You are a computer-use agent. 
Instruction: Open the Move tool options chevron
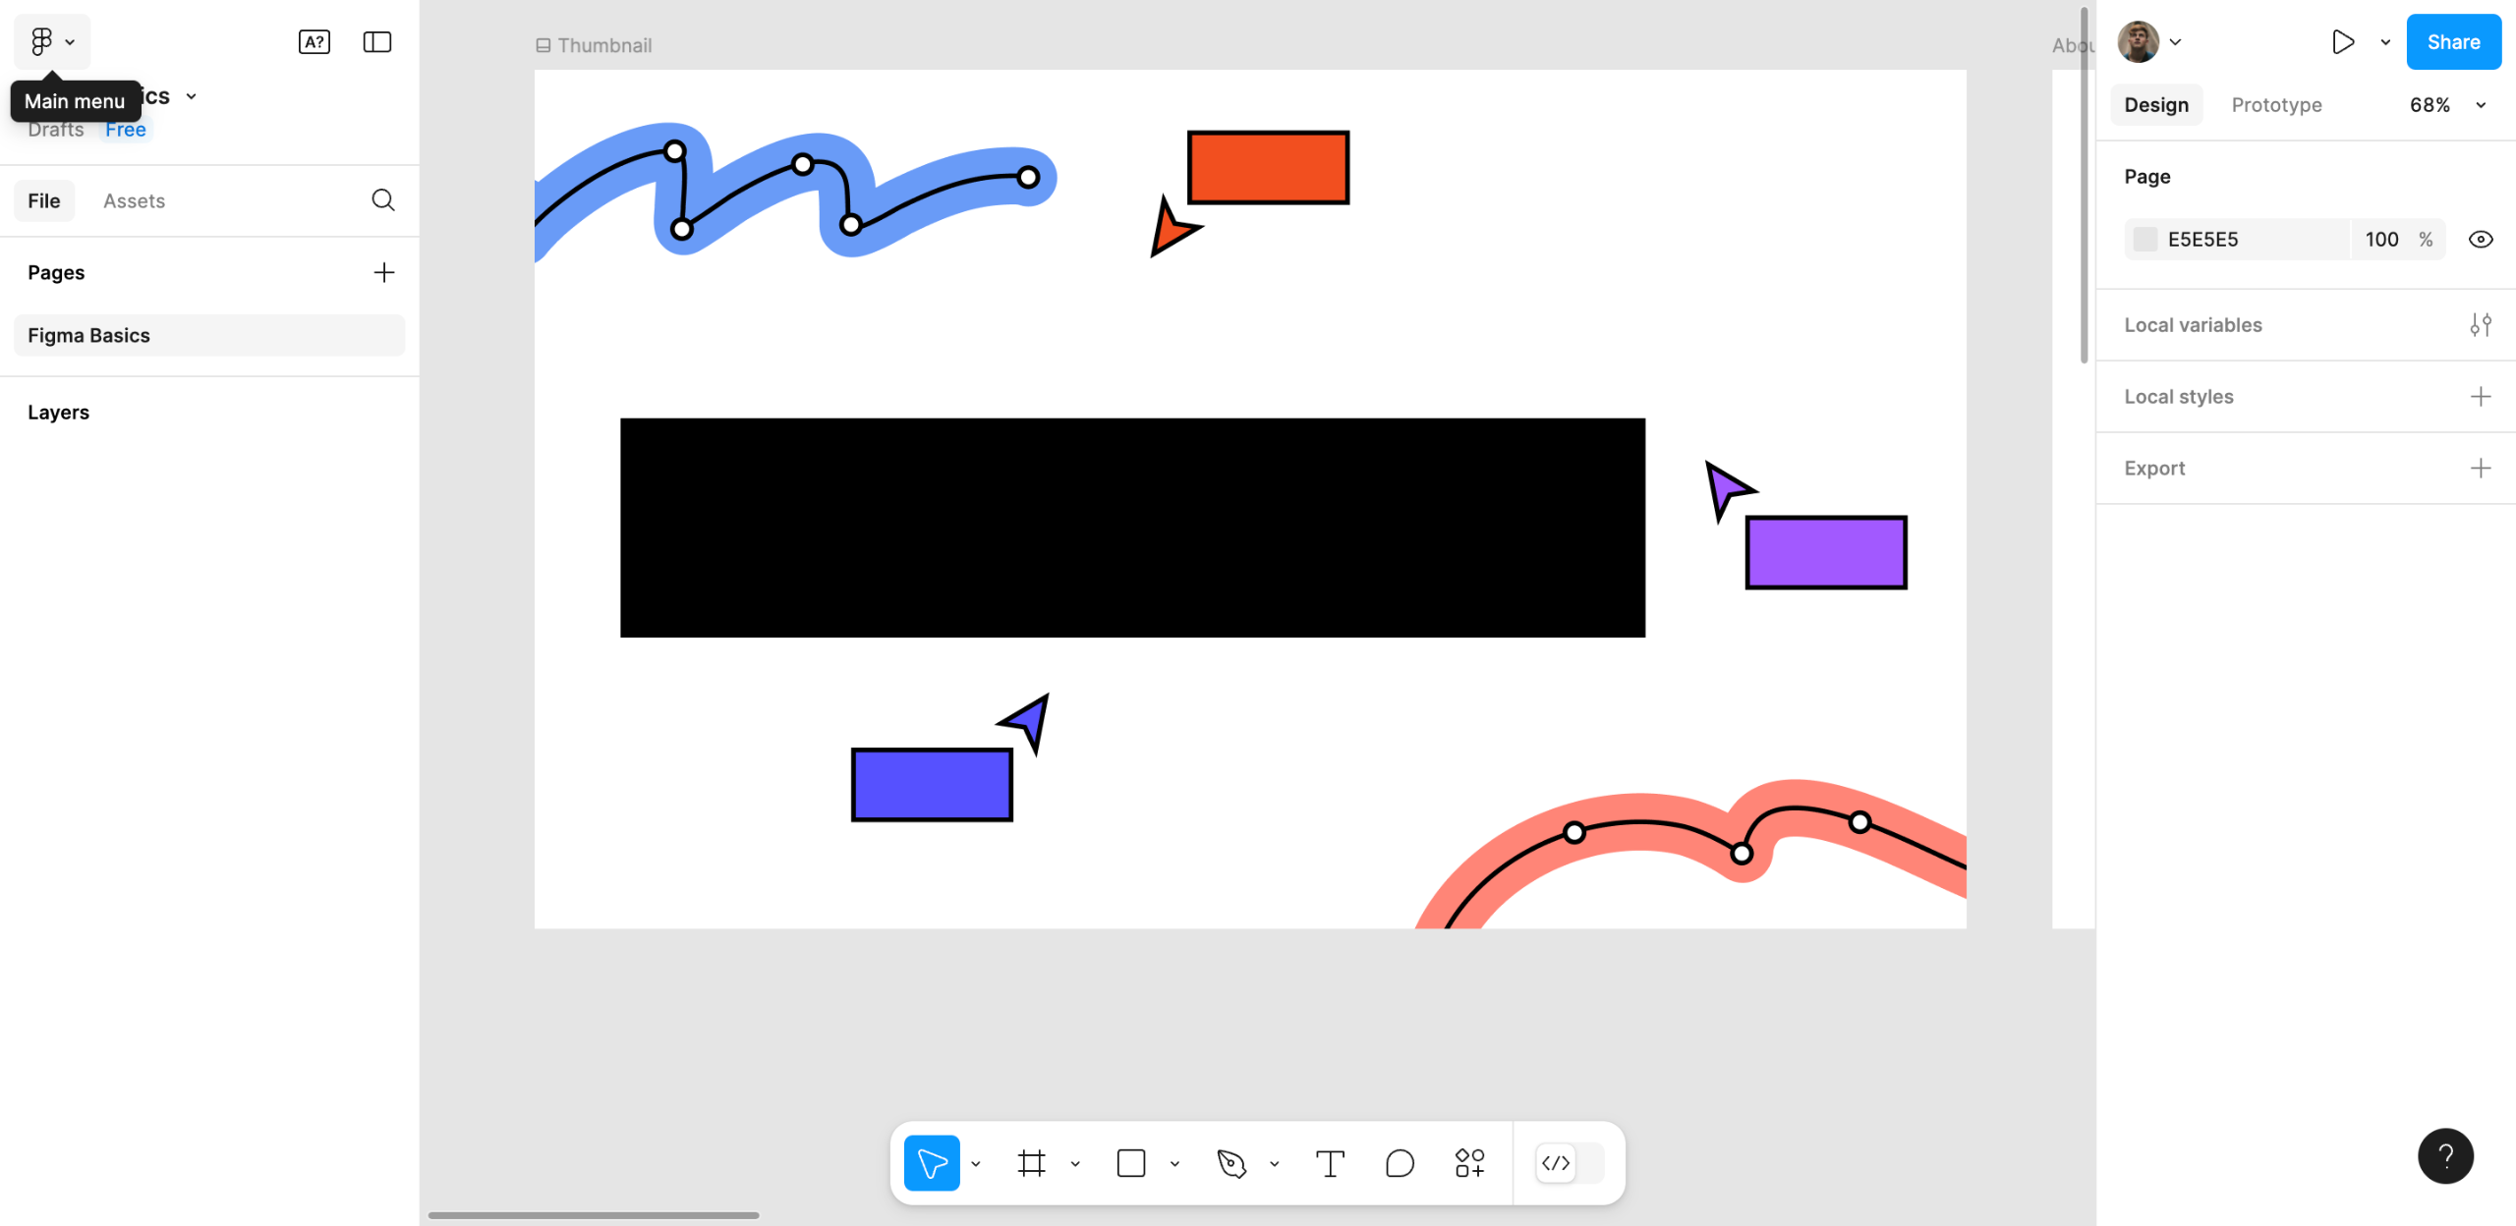[976, 1164]
